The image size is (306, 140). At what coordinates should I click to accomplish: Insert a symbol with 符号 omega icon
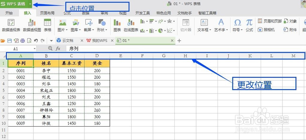(x=237, y=25)
